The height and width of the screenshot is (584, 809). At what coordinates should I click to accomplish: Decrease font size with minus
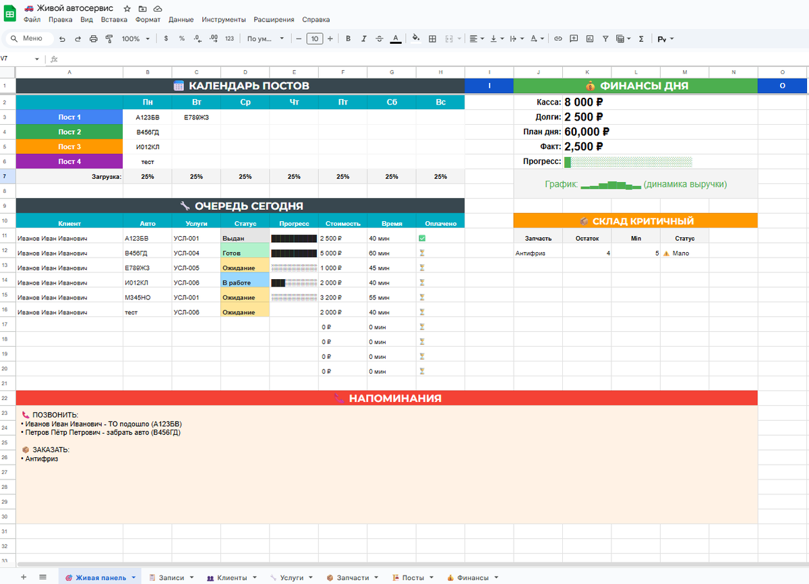299,39
